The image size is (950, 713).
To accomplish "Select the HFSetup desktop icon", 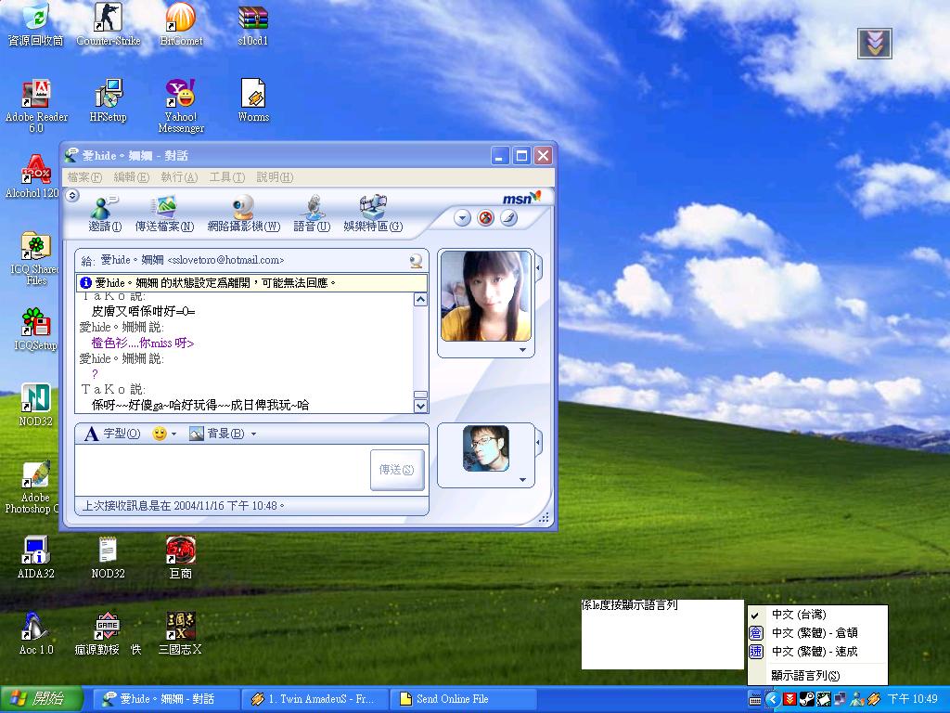I will [x=109, y=102].
